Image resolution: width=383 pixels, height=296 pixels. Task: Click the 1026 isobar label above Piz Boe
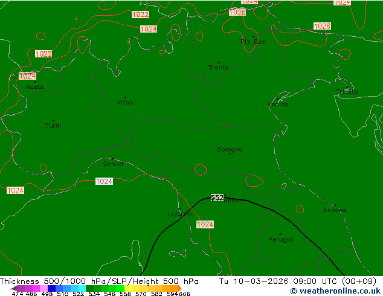point(237,12)
